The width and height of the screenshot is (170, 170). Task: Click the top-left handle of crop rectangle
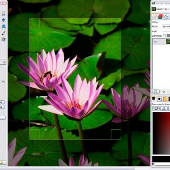click(34, 23)
